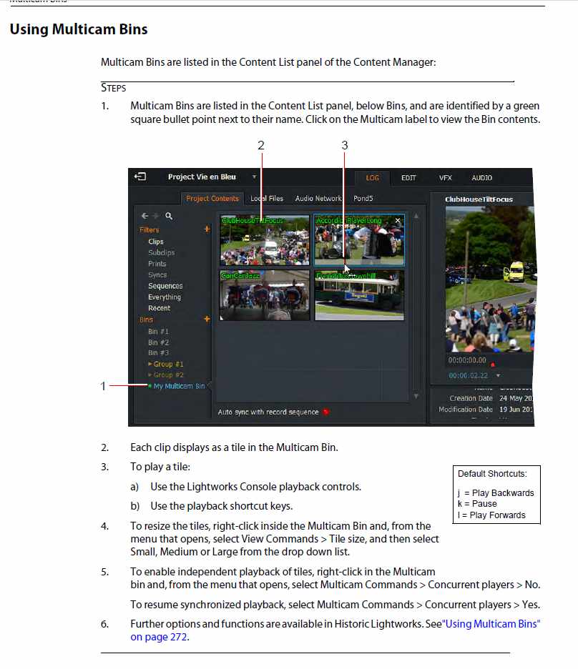Select the Everything filter

(165, 297)
